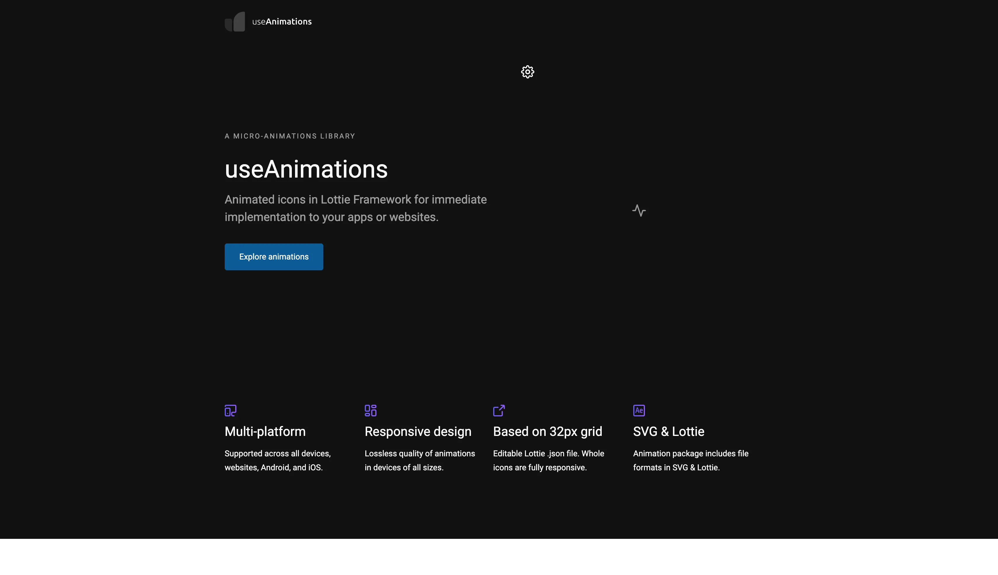Click the A MICRO-ANIMATIONS LIBRARY label

[x=290, y=136]
